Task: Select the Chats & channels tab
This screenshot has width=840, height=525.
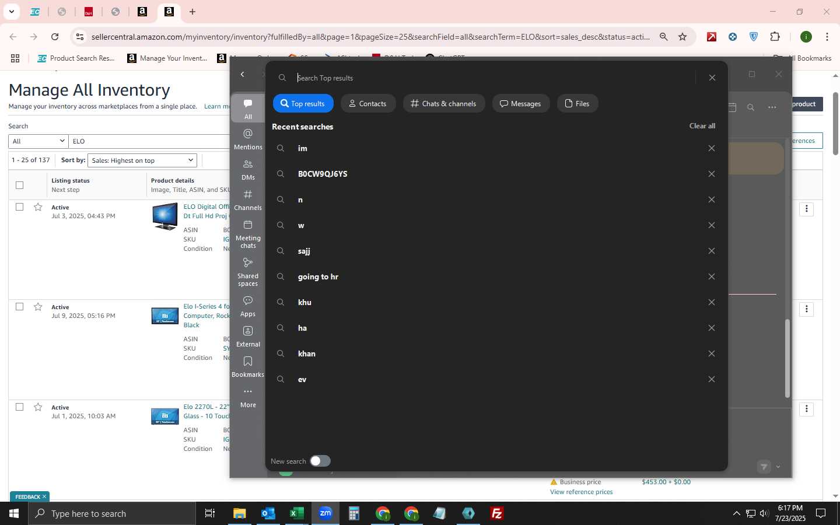Action: tap(444, 103)
